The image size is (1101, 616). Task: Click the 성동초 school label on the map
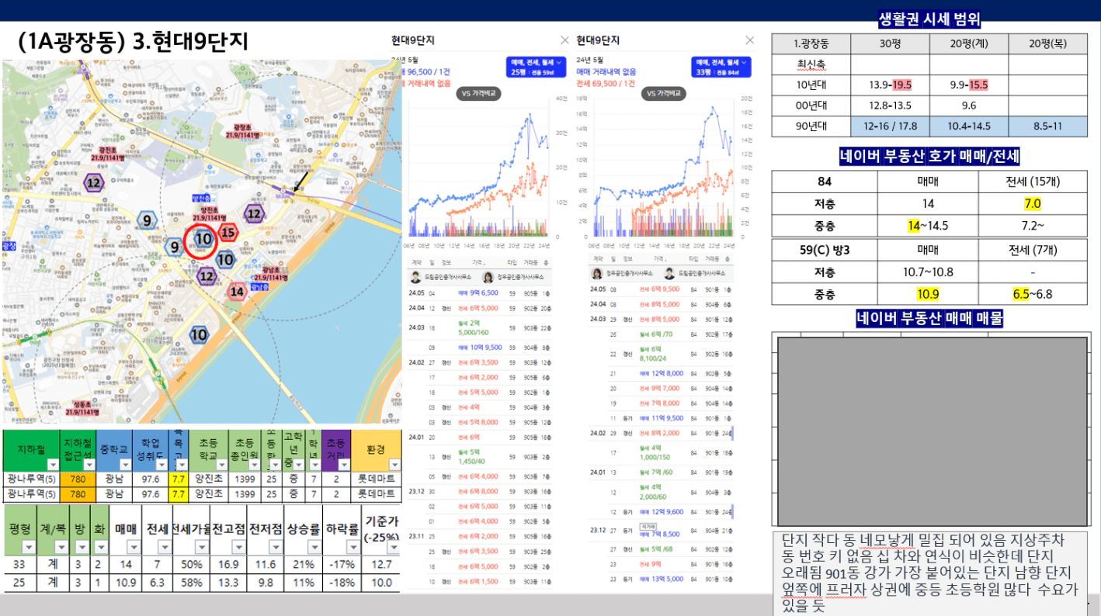pos(81,409)
